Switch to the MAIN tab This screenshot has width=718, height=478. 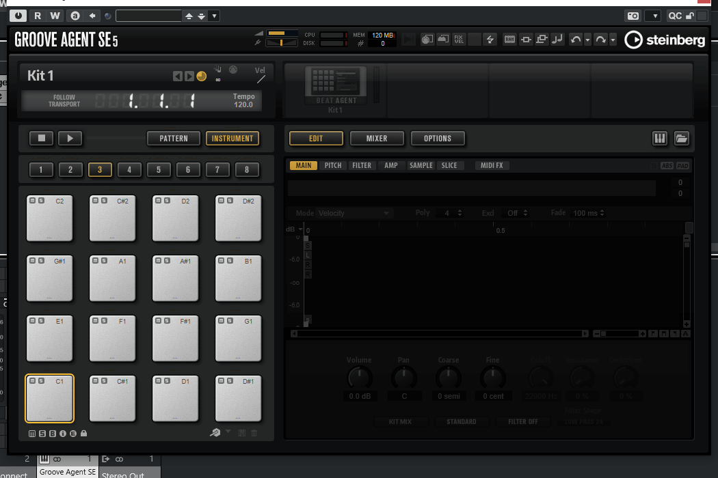pyautogui.click(x=303, y=165)
